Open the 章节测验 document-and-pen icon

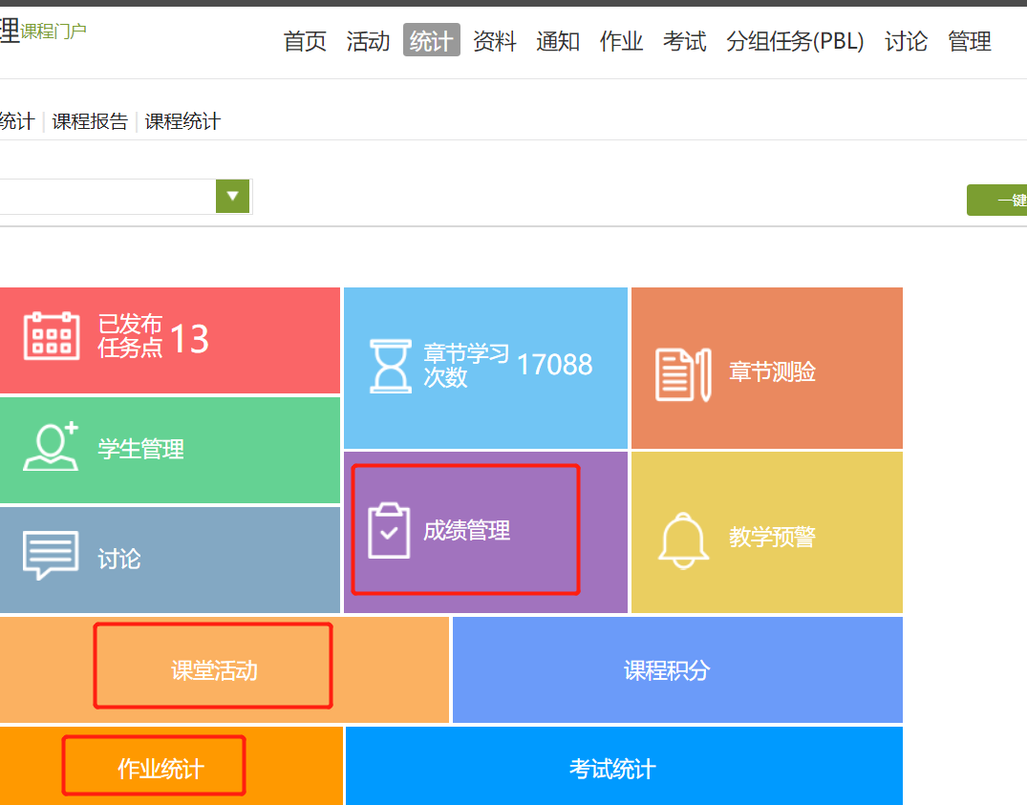(682, 373)
